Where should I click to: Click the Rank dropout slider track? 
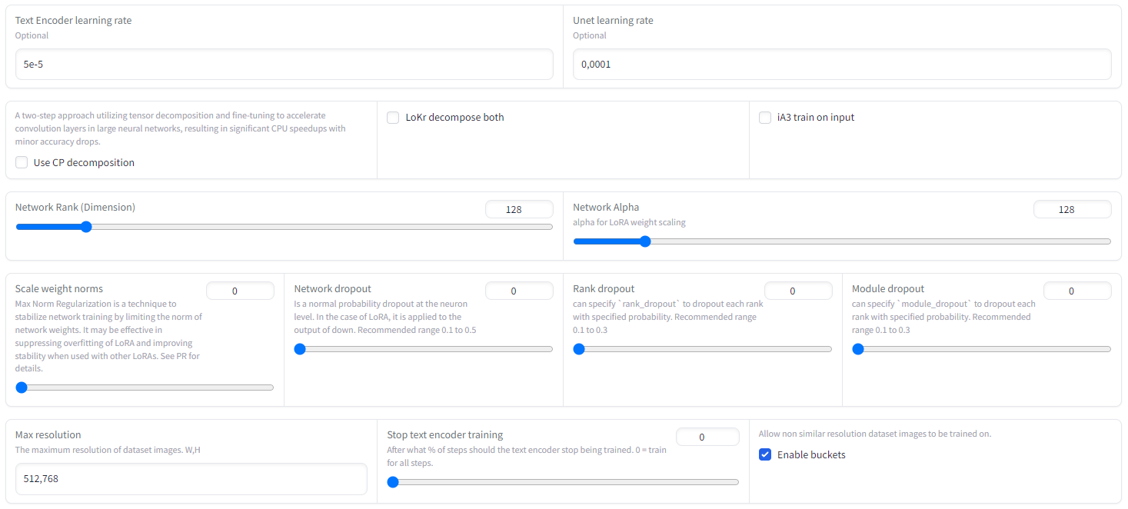pyautogui.click(x=703, y=349)
